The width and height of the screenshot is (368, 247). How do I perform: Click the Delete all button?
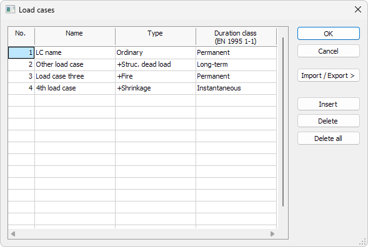pyautogui.click(x=329, y=138)
